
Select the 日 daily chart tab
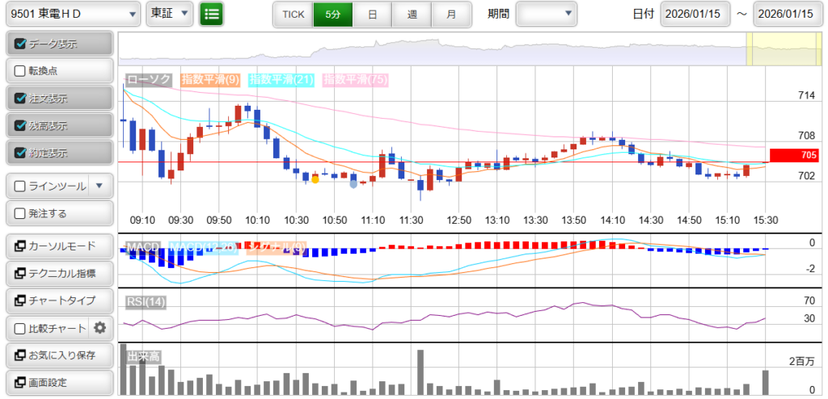[x=371, y=14]
